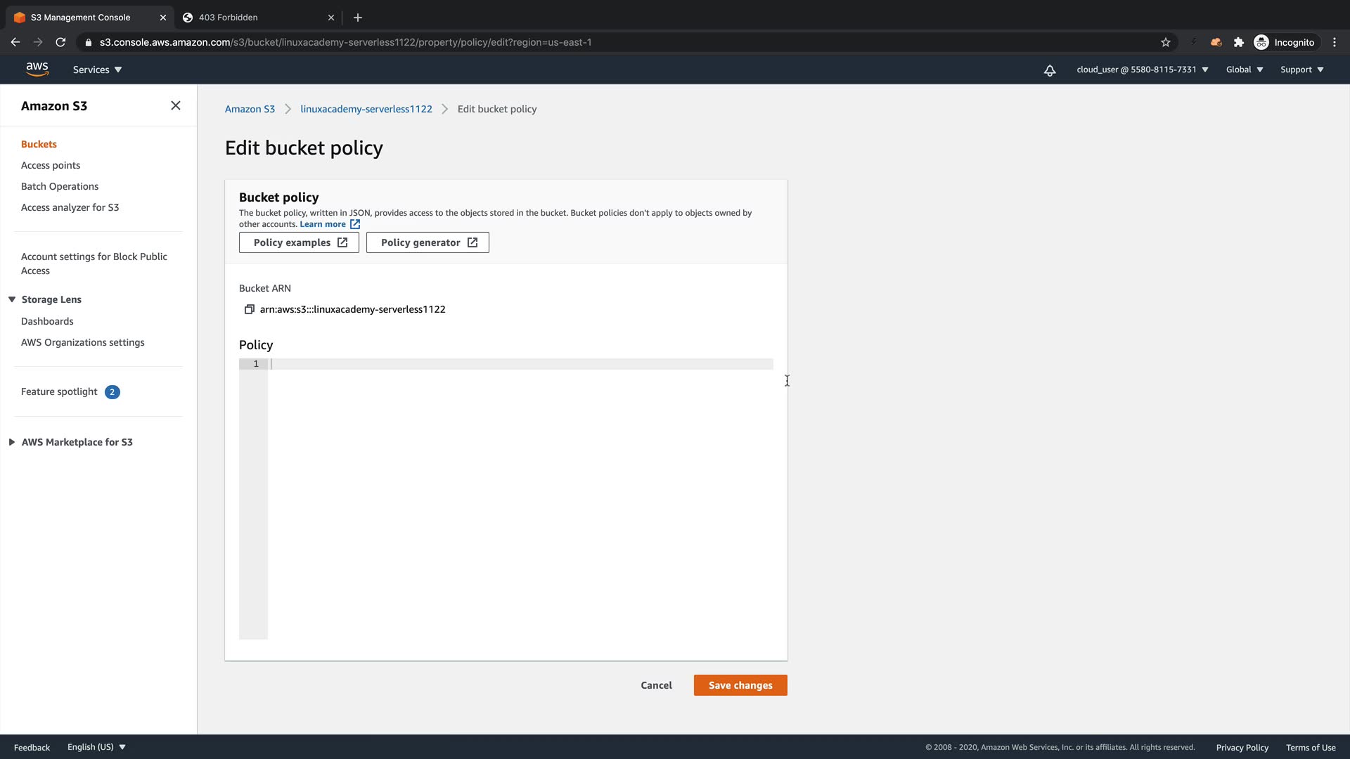This screenshot has width=1350, height=759.
Task: Click the AWS logo home icon
Action: point(37,69)
